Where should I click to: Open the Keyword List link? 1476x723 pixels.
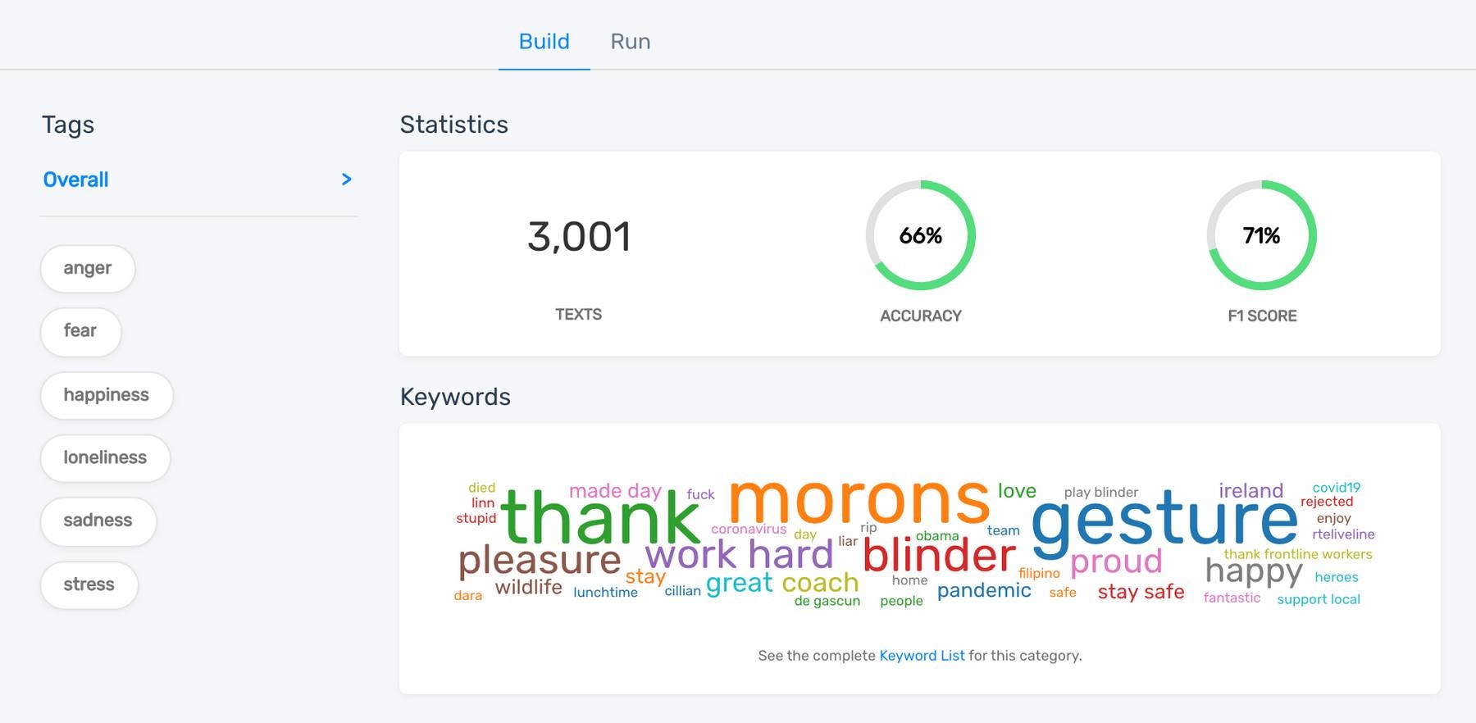coord(922,656)
